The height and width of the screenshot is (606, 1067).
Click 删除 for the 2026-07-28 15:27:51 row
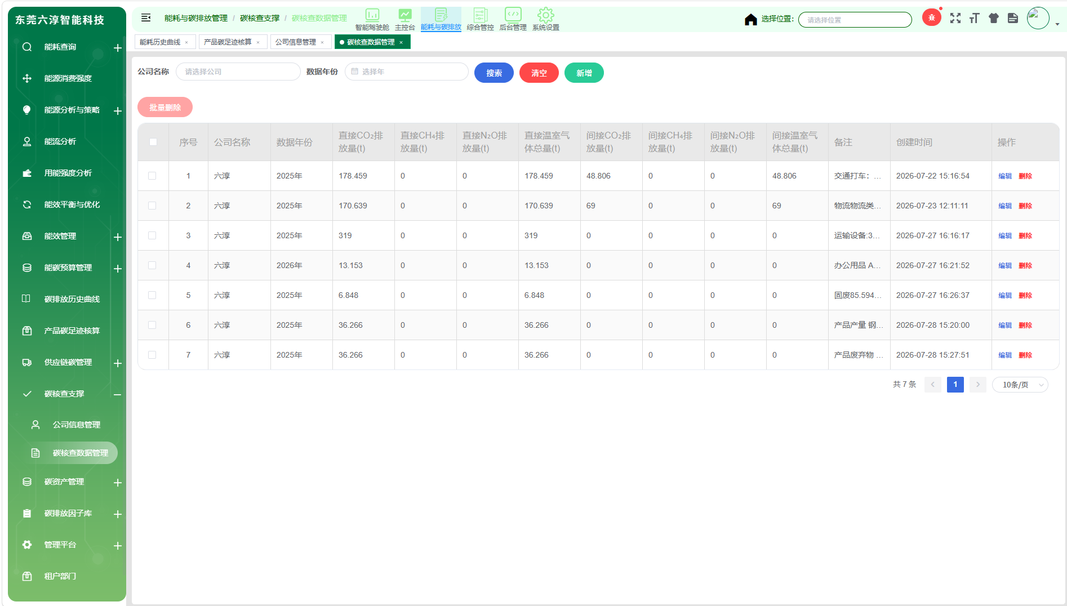1025,355
